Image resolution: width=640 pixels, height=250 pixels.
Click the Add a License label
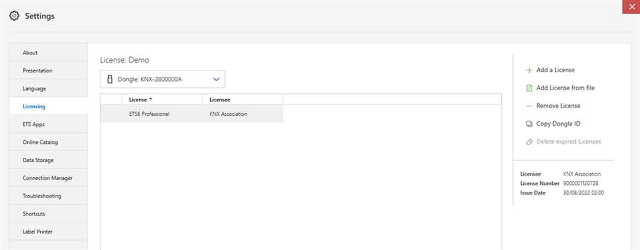click(555, 70)
